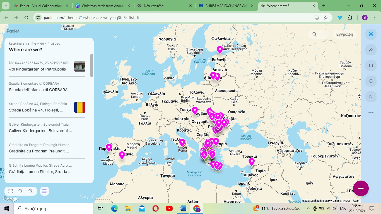
Task: Click the Εγγραφή sign-up button
Action: [344, 34]
